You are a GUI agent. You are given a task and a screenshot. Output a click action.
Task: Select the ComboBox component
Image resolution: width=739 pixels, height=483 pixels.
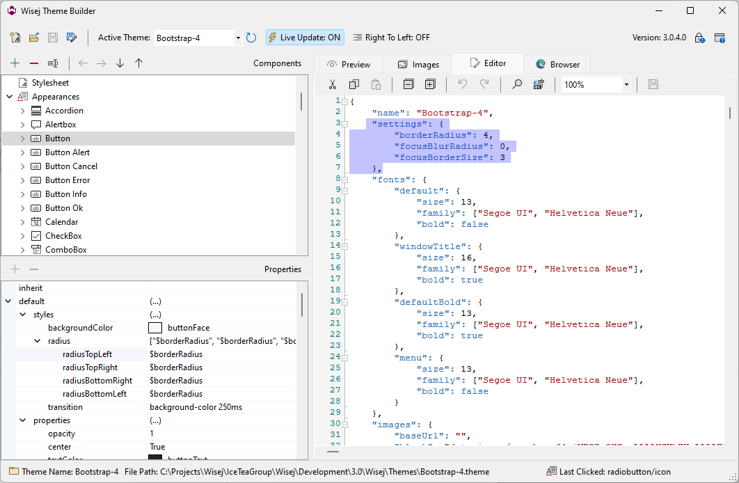tap(66, 250)
